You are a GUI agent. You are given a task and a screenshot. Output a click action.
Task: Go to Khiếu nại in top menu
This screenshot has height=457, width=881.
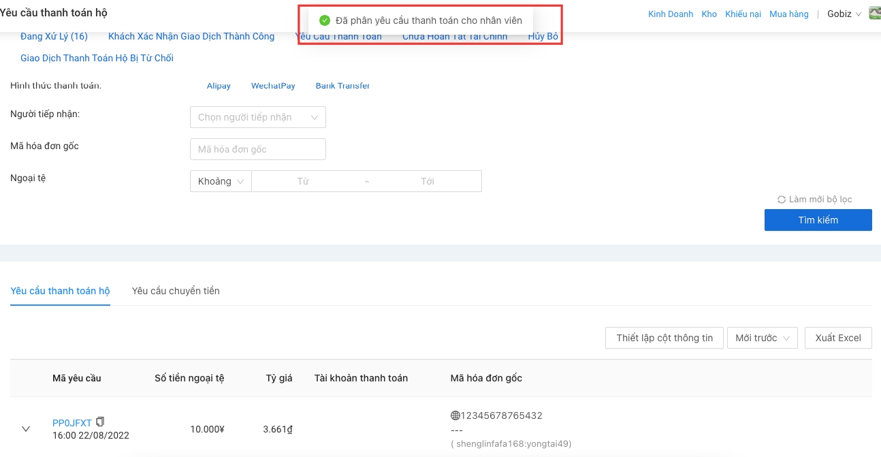tap(743, 14)
